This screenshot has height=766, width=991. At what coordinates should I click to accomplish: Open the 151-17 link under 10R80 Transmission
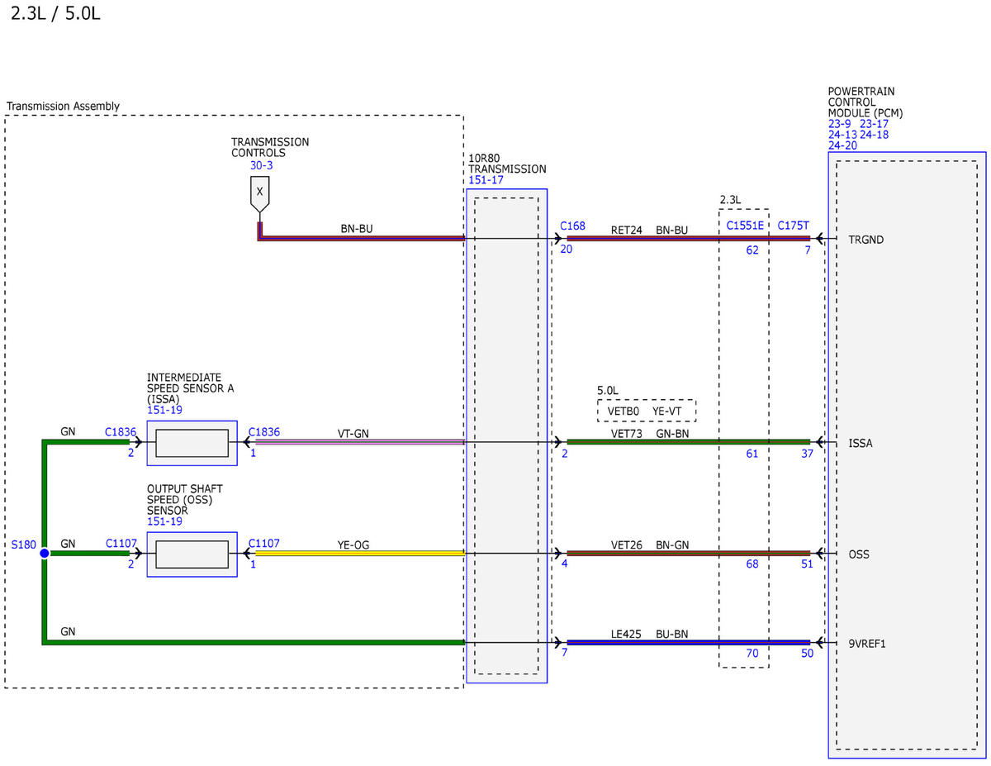coord(486,180)
